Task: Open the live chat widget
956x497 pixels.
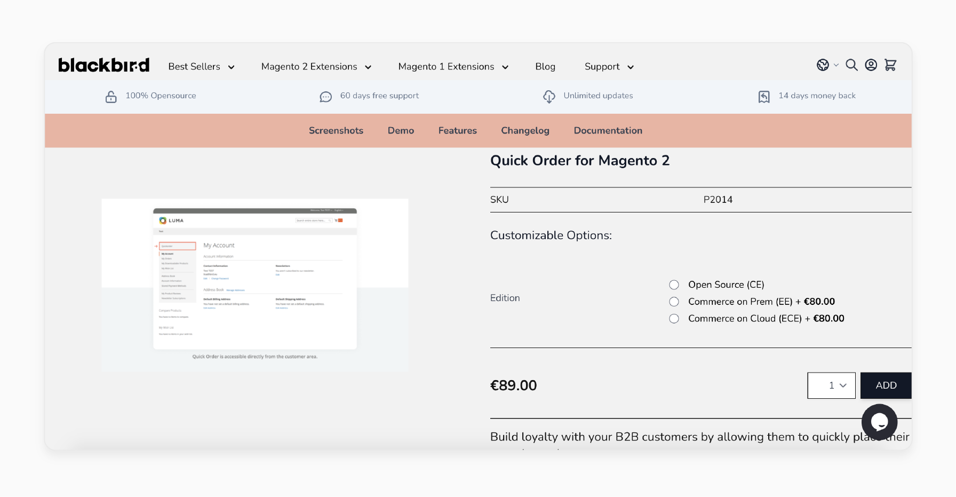Action: pyautogui.click(x=879, y=422)
